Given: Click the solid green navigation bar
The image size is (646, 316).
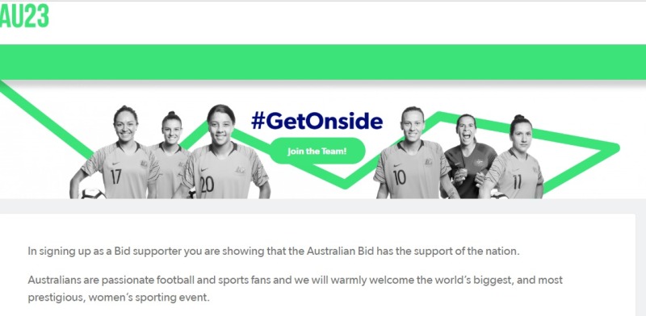Looking at the screenshot, I should point(323,62).
